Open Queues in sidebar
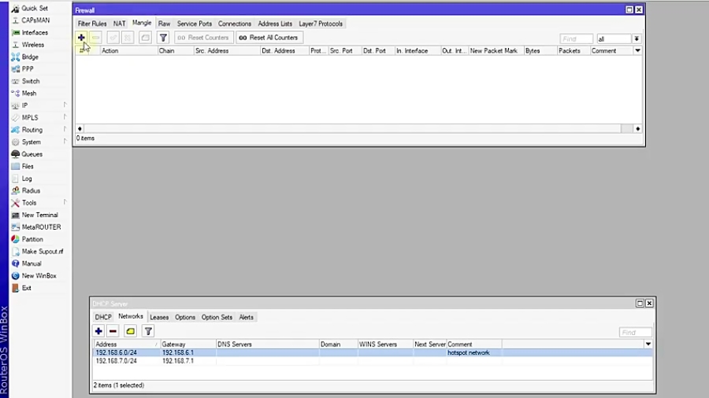The image size is (709, 398). click(32, 154)
